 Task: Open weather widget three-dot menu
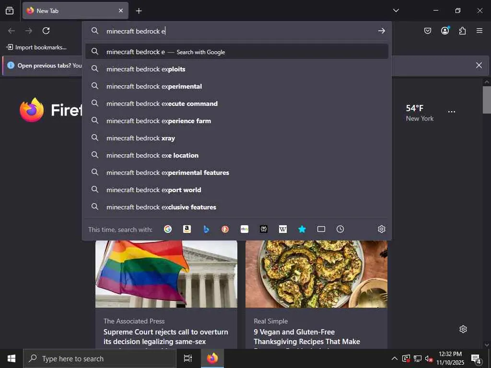coord(452,112)
